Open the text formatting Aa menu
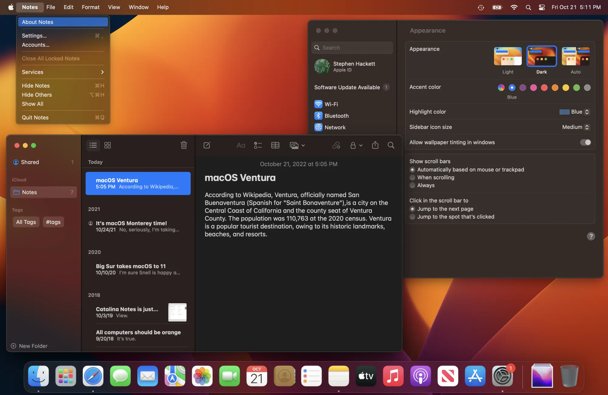 [x=240, y=145]
